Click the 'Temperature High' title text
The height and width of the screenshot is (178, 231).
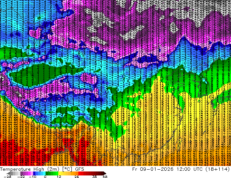(22, 169)
